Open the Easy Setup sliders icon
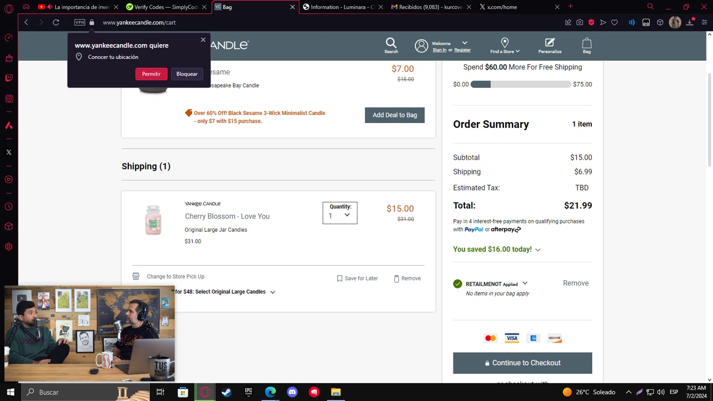 coord(704,22)
